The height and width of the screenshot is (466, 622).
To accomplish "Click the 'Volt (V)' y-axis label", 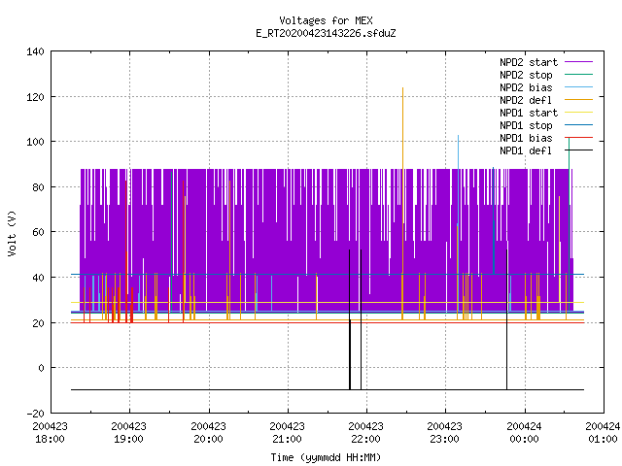I will [13, 234].
